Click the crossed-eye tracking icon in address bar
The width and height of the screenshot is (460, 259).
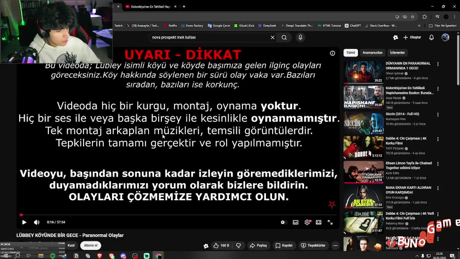click(405, 17)
